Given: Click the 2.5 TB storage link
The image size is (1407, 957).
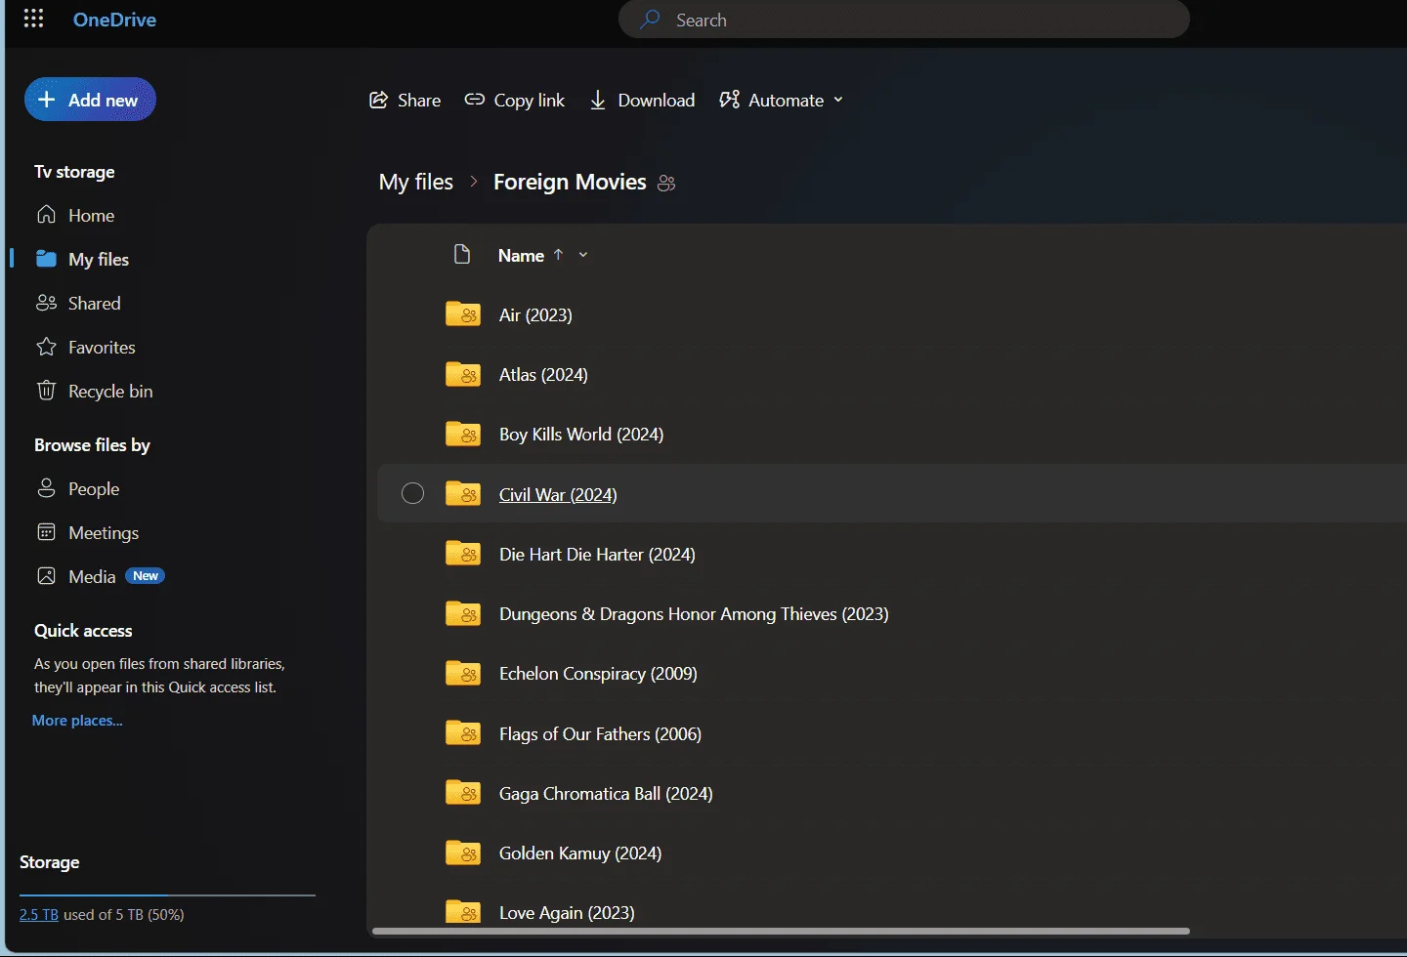Looking at the screenshot, I should coord(39,915).
